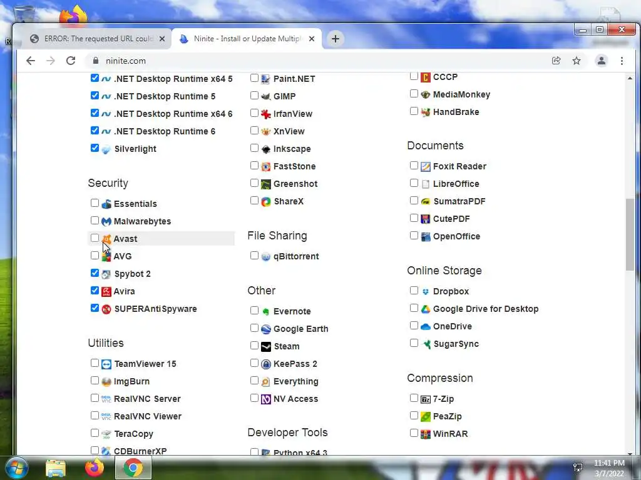Click the SumatraPDF label
Viewport: 641px width, 480px height.
459,201
